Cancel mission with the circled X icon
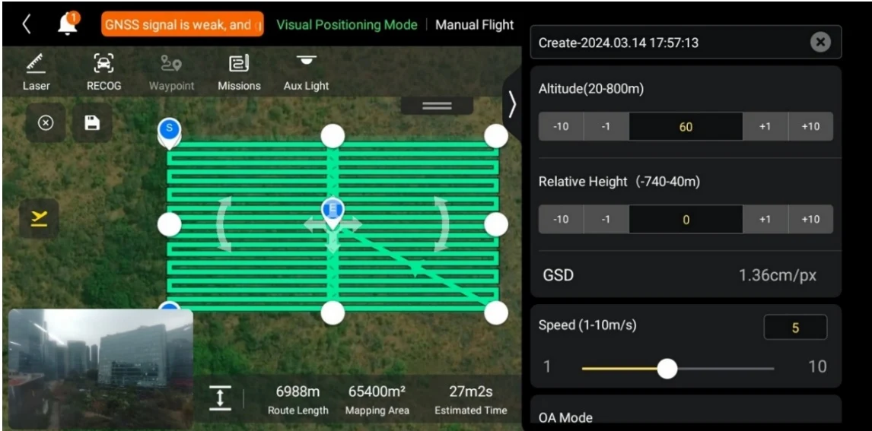Viewport: 872px width, 431px height. [45, 122]
